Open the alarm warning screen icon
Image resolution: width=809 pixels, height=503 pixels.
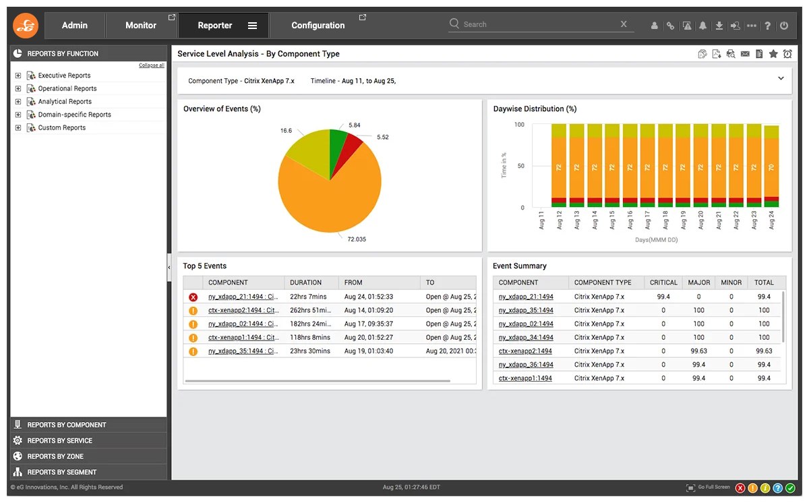click(x=687, y=26)
